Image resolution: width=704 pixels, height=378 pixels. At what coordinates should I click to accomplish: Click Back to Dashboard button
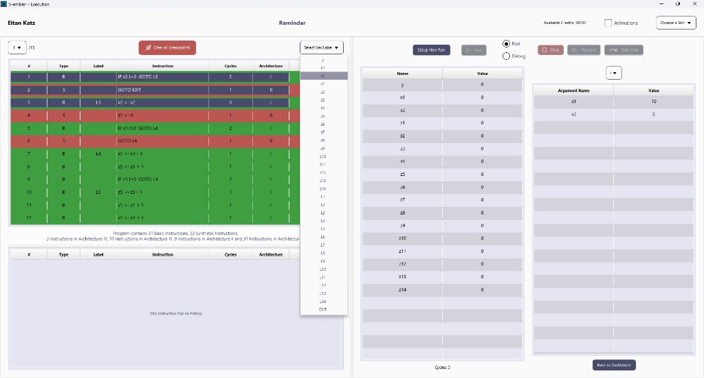click(x=614, y=365)
